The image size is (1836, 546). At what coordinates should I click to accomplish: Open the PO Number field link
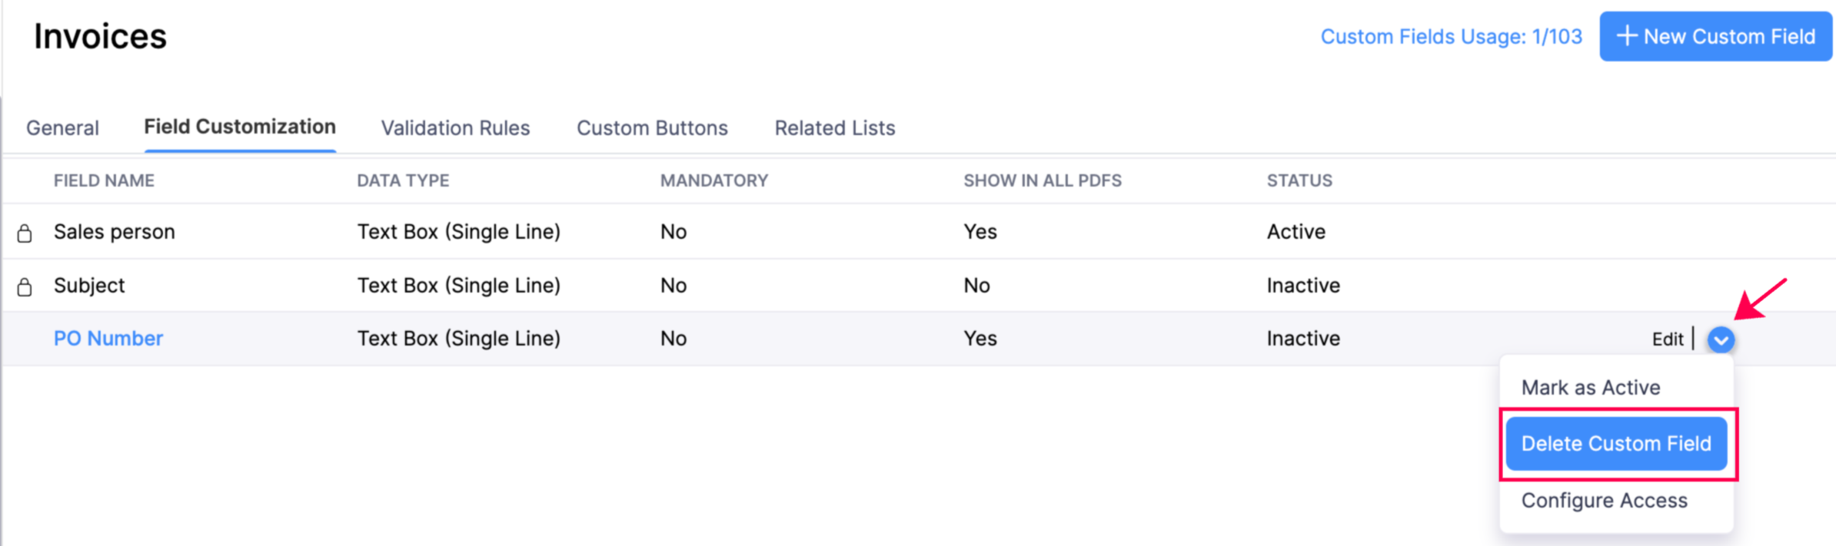108,338
